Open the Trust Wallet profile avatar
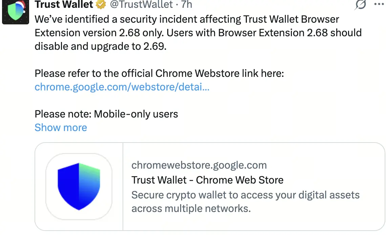386x235 pixels. point(16,12)
